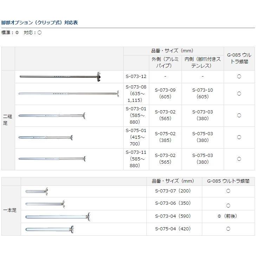The image size is (256, 256).
Task: Click the S-073-01 leg pipe image
Action: (52, 115)
